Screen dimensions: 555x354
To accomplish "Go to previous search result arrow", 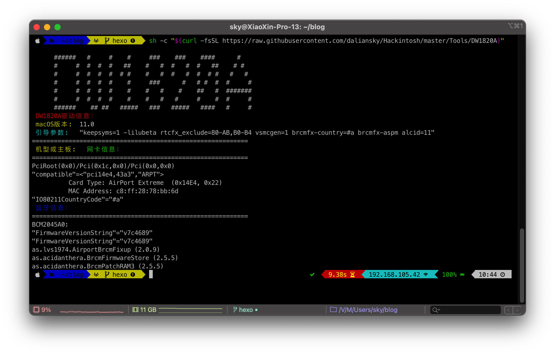I will pos(508,310).
